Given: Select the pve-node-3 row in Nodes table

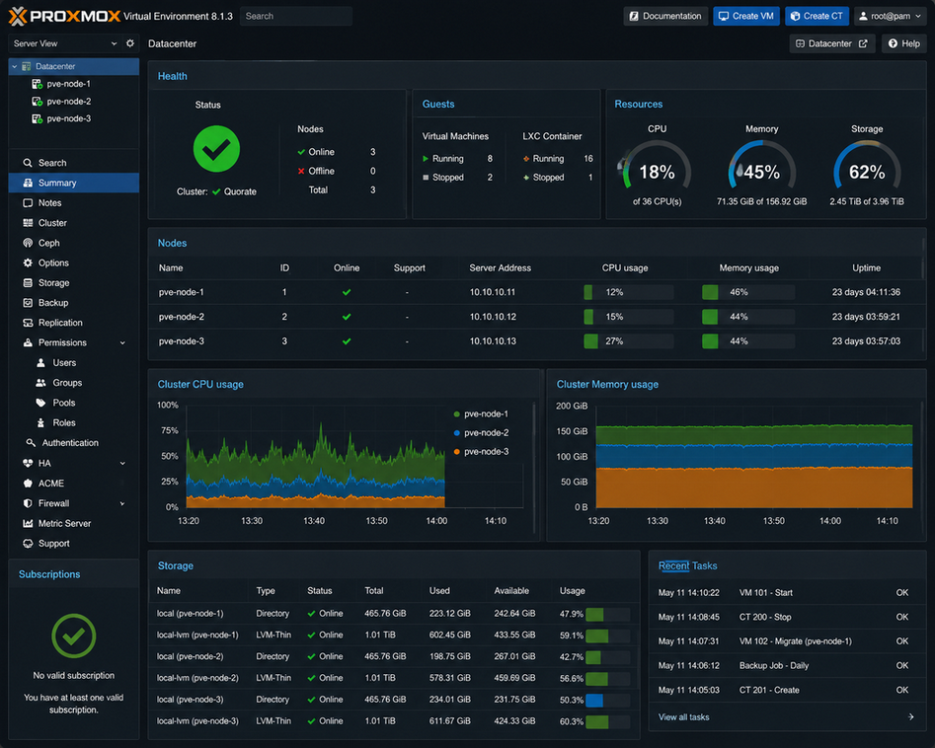Looking at the screenshot, I should coord(537,341).
